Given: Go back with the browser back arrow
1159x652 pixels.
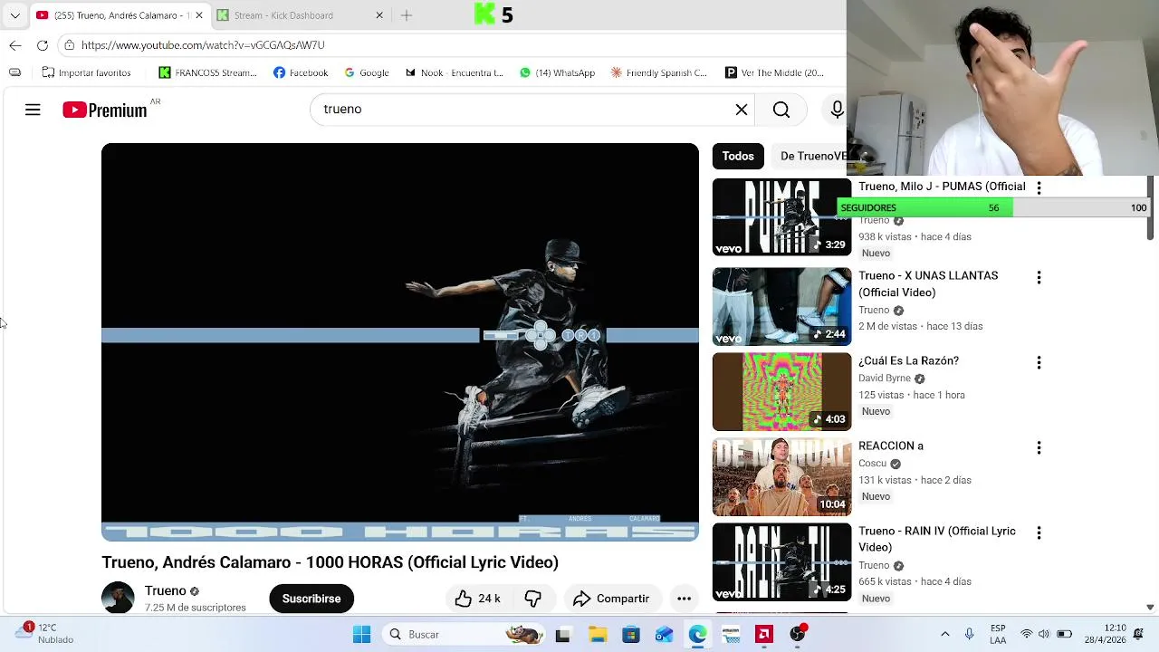Looking at the screenshot, I should 15,45.
